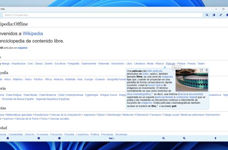Toggle dark mode half-circle icon

tap(214, 15)
